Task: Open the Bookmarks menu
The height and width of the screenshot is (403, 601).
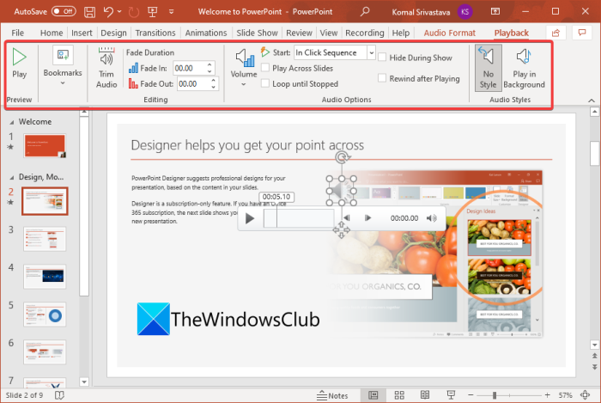Action: point(63,66)
